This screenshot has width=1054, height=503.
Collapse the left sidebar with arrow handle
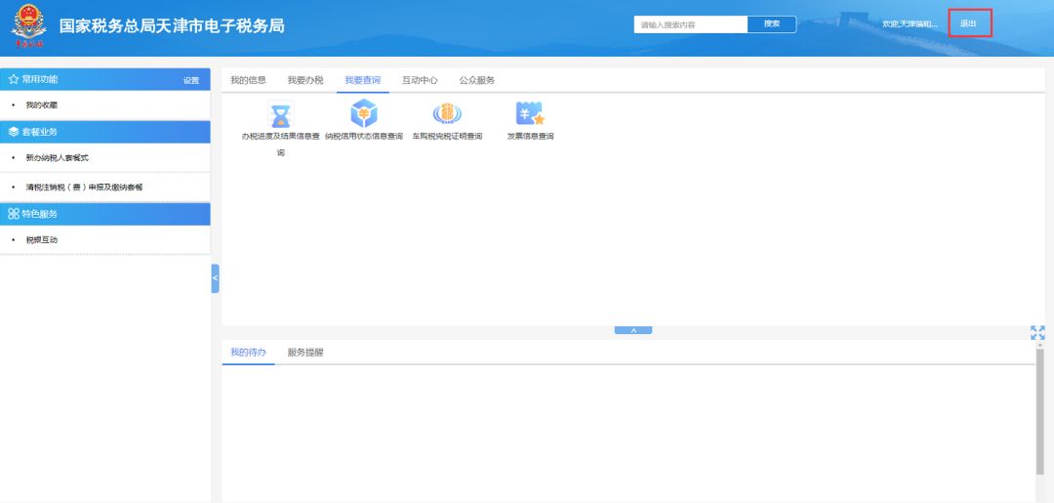point(215,278)
